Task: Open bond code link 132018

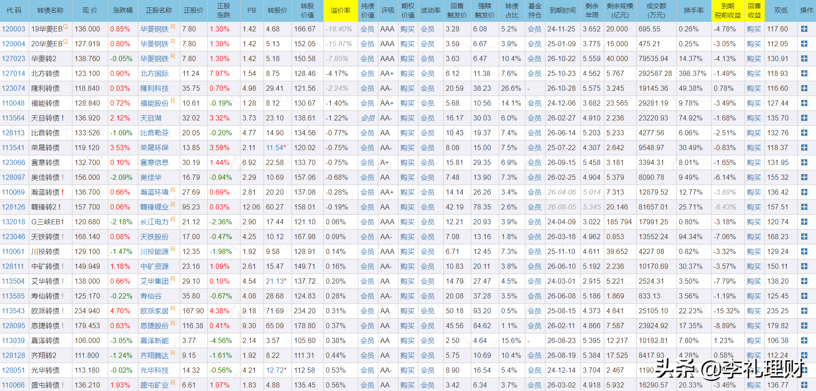Action: click(x=14, y=222)
